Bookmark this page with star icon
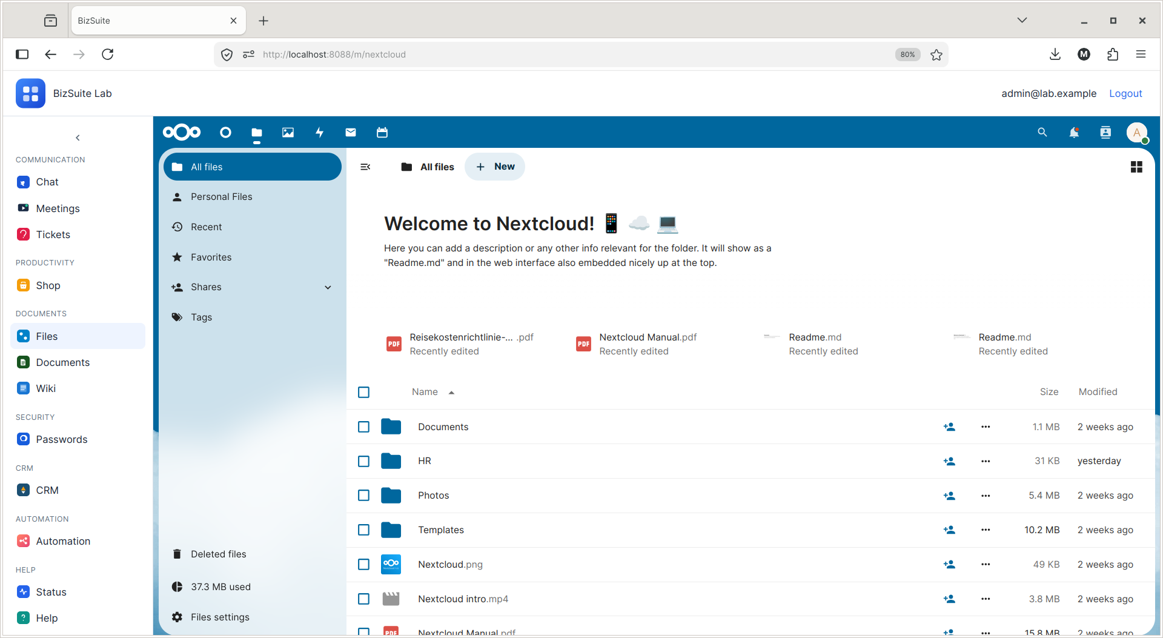The width and height of the screenshot is (1163, 638). tap(936, 55)
